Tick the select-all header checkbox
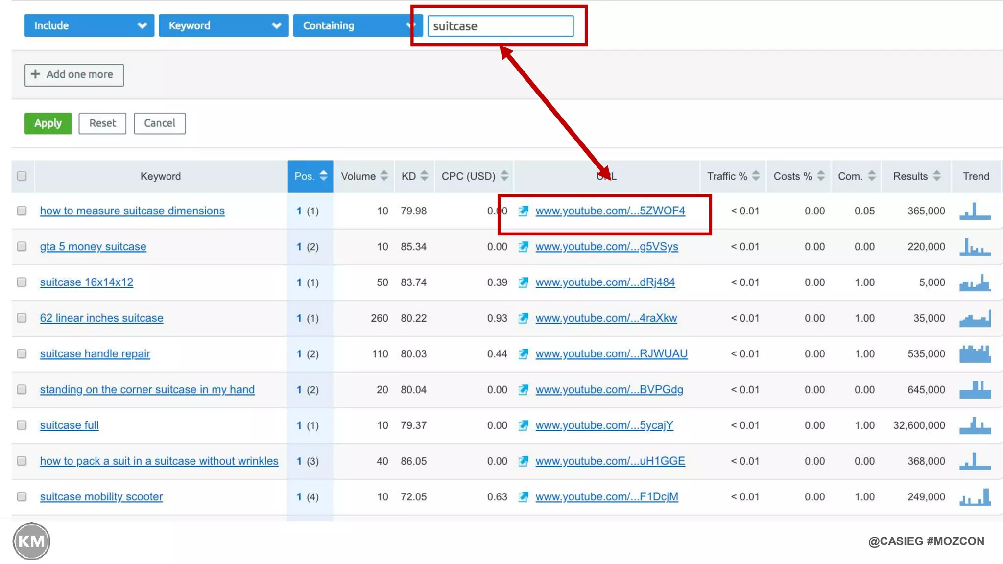 click(x=22, y=176)
